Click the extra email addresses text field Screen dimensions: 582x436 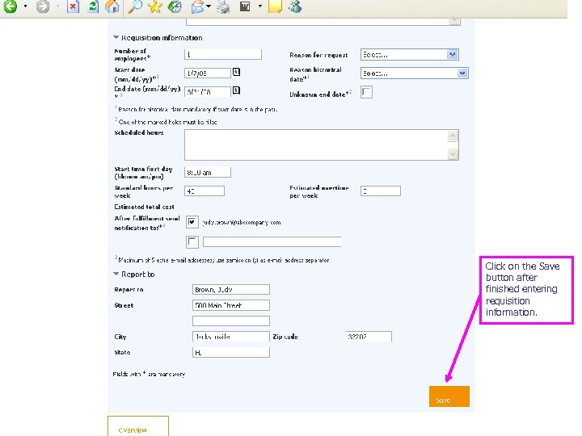tap(272, 241)
